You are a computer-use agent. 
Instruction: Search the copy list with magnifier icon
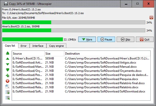(x=7, y=87)
